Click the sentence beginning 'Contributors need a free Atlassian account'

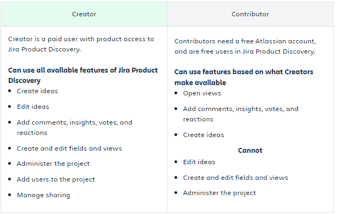(x=245, y=46)
